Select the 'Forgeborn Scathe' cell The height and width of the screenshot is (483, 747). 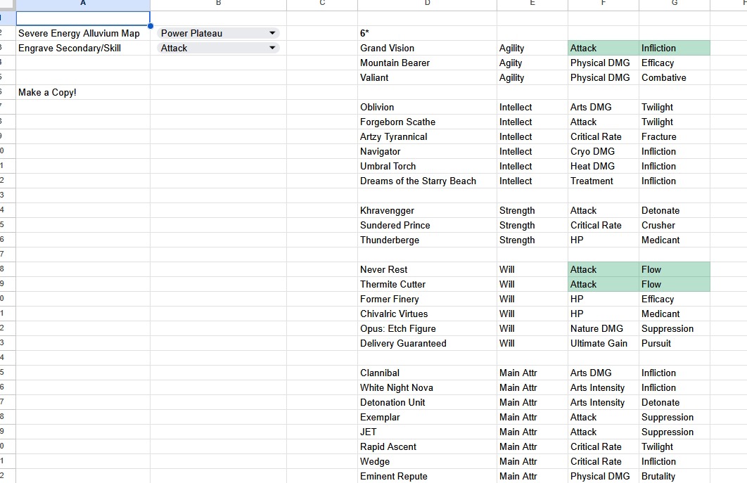[428, 122]
